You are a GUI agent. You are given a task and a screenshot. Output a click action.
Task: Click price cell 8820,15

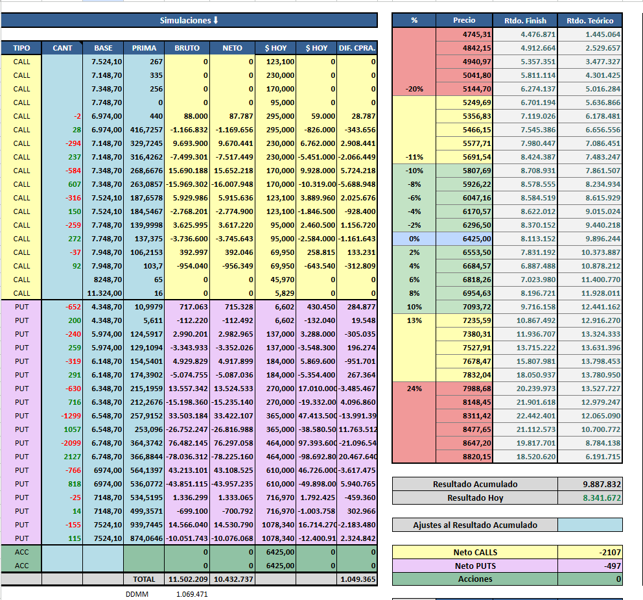pos(464,457)
